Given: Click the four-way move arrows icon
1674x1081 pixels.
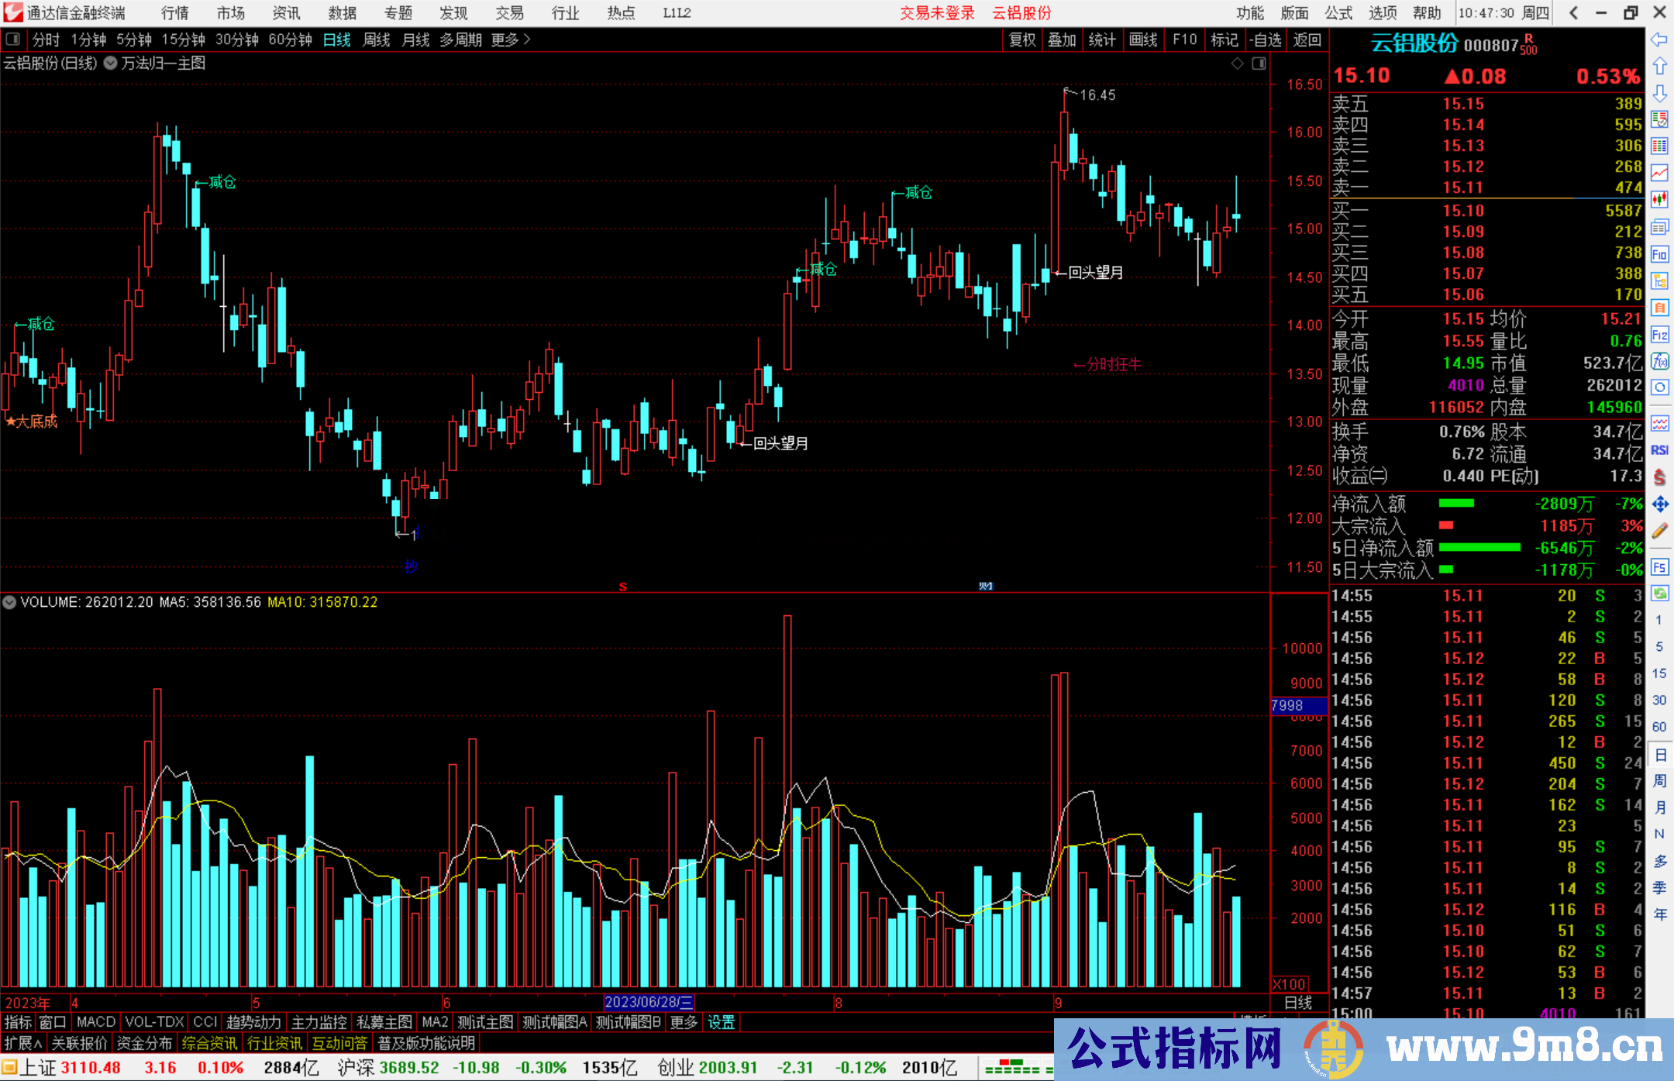Looking at the screenshot, I should point(1659,504).
